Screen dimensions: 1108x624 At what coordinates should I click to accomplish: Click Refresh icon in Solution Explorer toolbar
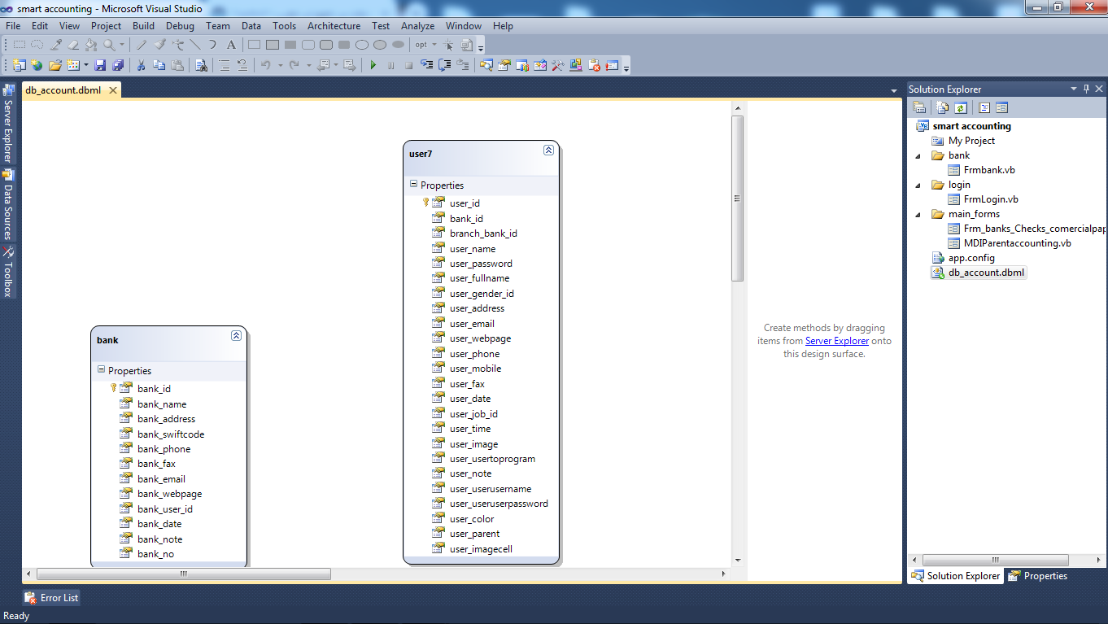click(x=961, y=107)
